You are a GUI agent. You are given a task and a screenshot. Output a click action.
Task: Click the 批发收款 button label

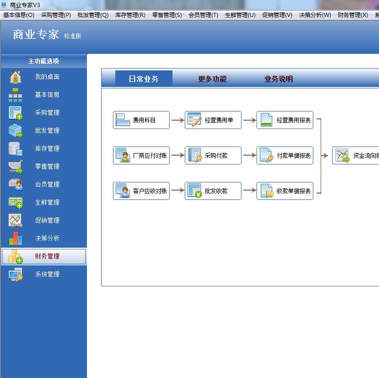[216, 191]
